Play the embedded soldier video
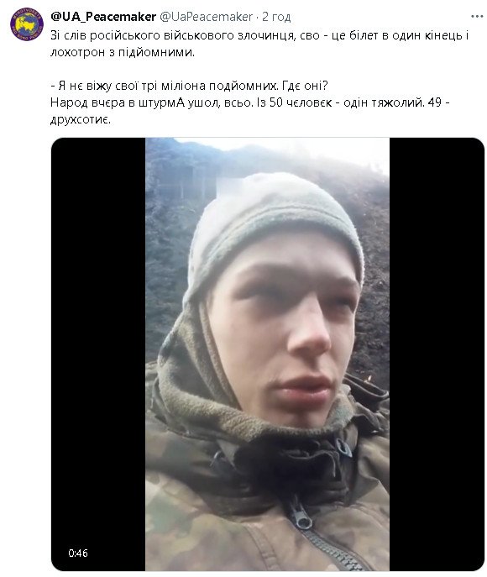487x577 pixels. [x=267, y=354]
